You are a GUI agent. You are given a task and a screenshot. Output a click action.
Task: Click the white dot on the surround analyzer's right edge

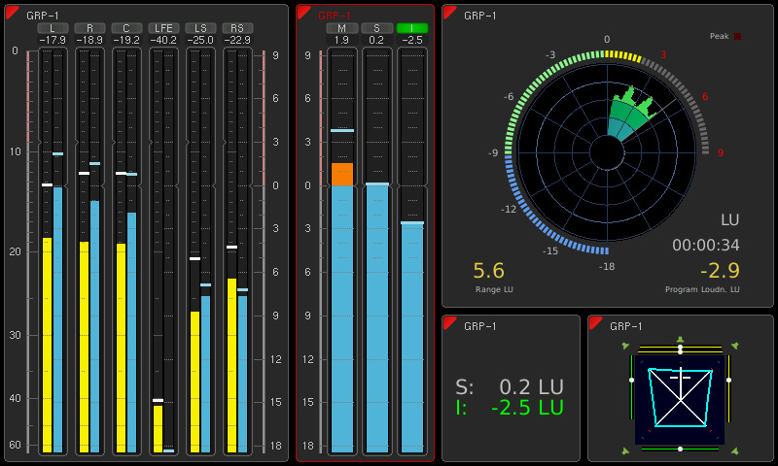(x=728, y=380)
